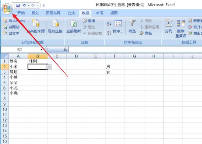Screen dimensions: 202x144
Task: Switch to the 视图 ribbon tab
Action: point(114,13)
